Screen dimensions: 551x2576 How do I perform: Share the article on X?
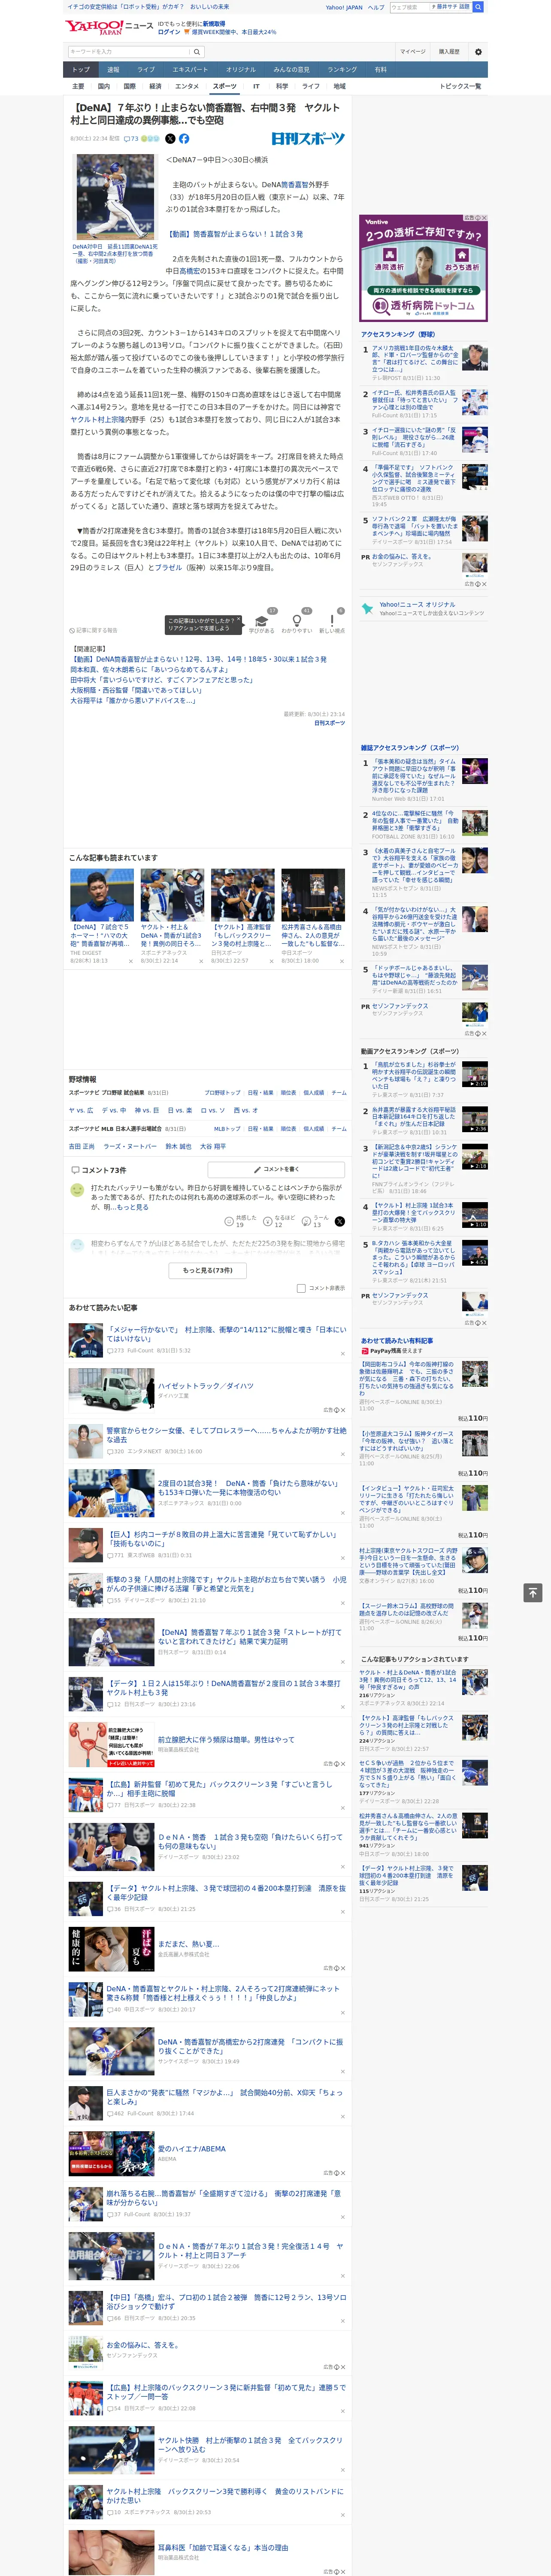click(x=170, y=139)
